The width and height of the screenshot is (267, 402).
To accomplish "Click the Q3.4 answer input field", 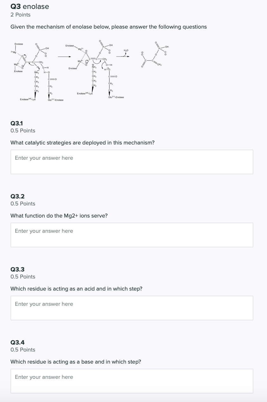I will [x=132, y=380].
